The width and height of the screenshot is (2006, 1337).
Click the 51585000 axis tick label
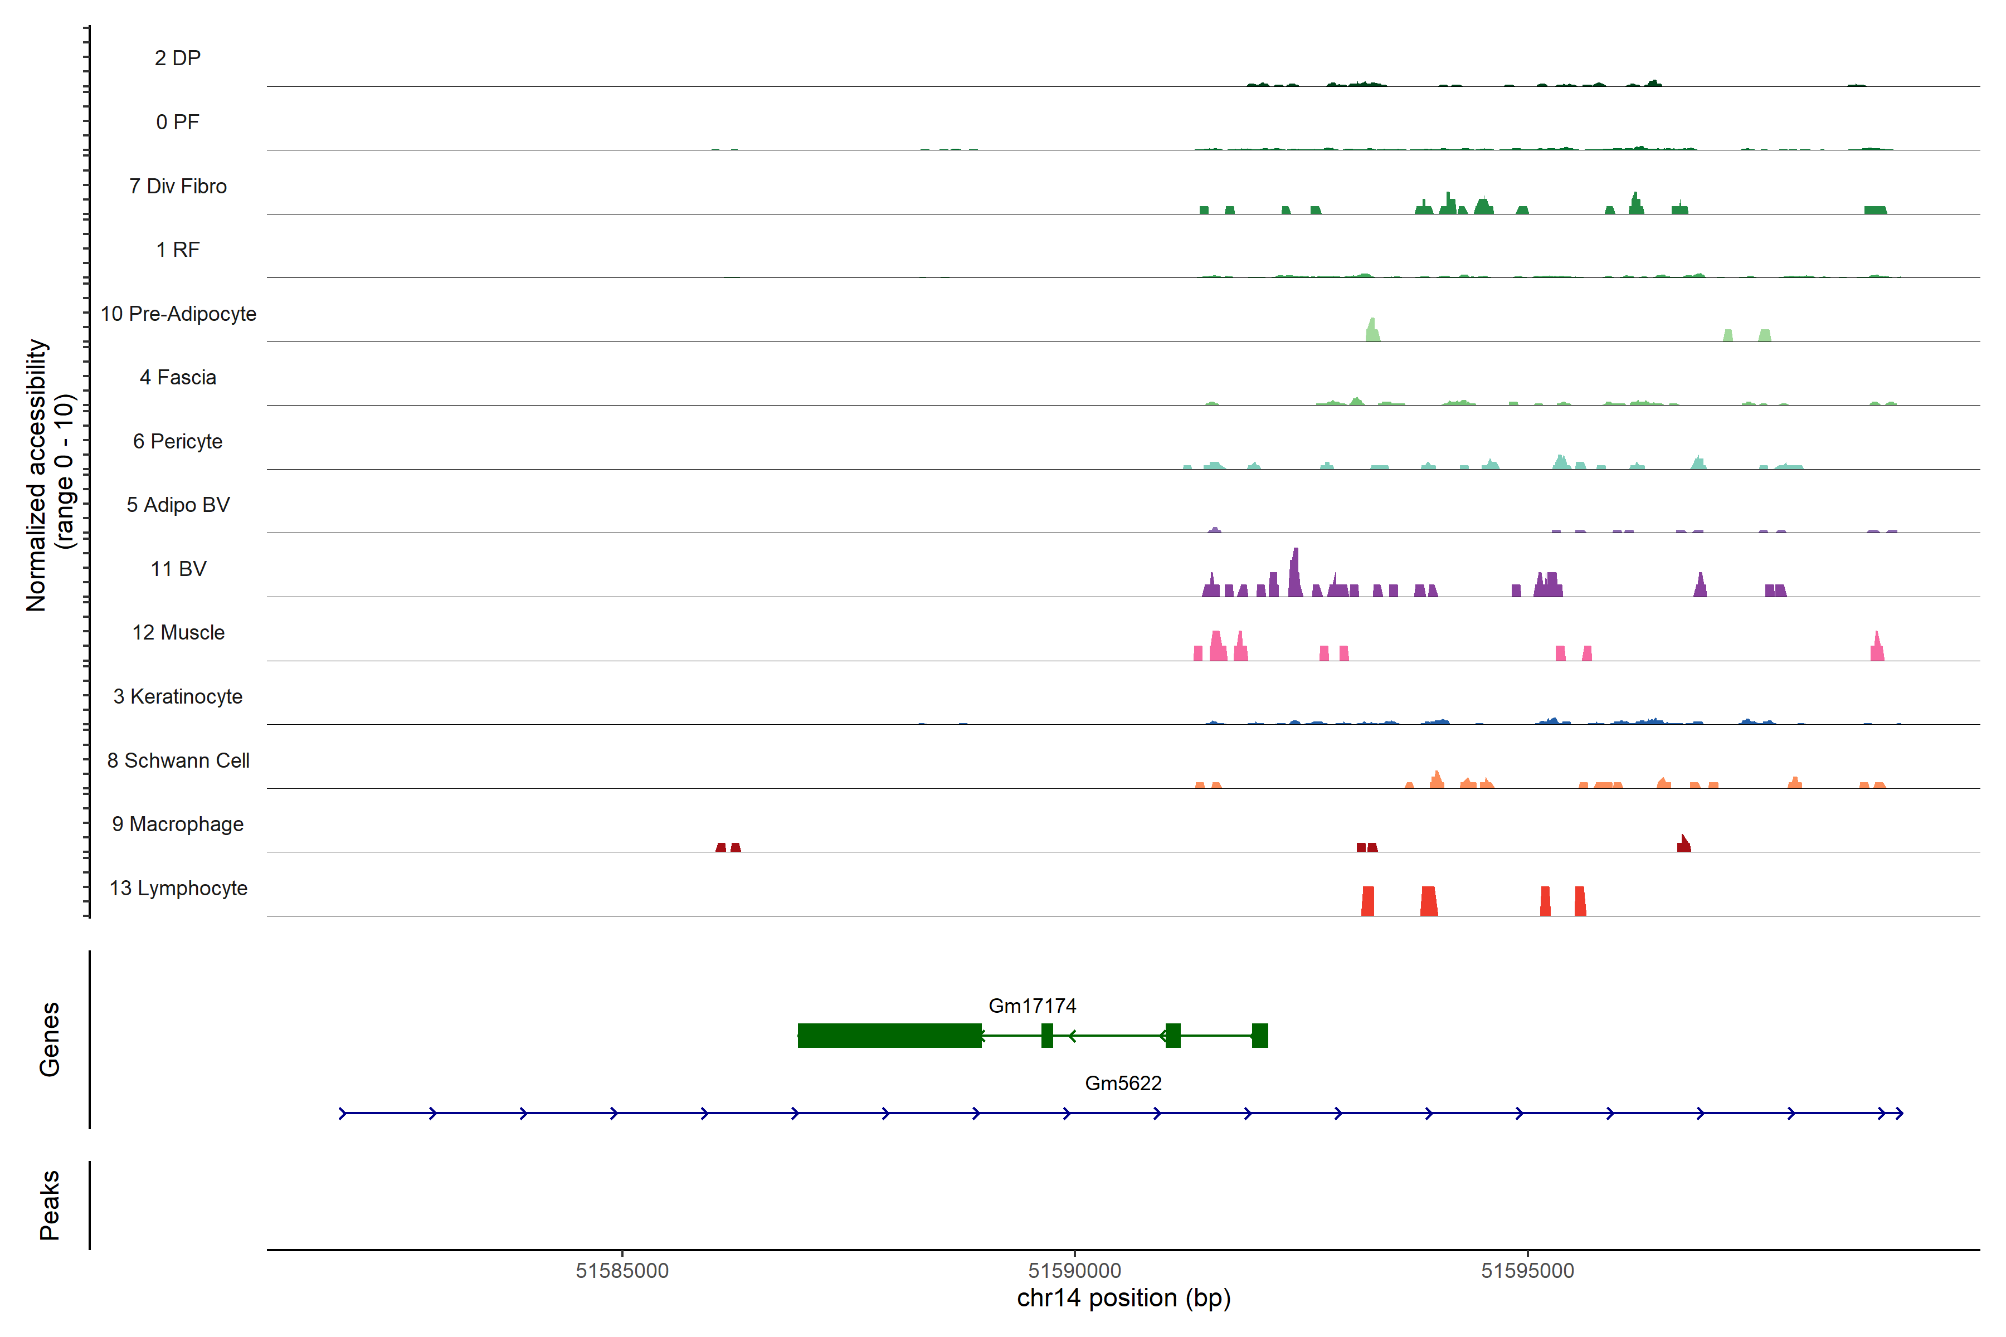point(622,1271)
